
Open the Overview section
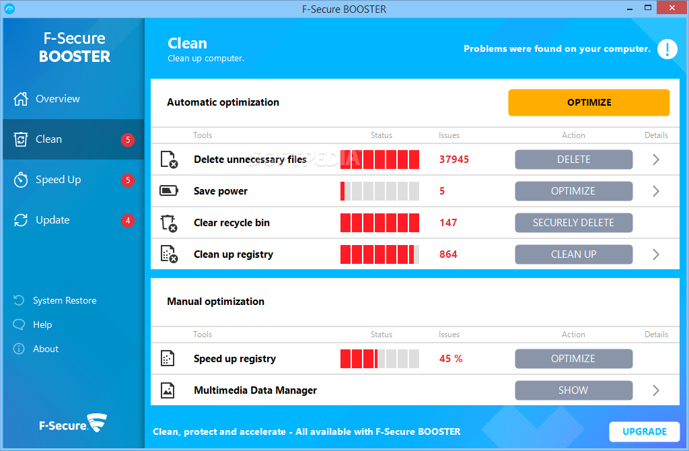click(x=73, y=99)
